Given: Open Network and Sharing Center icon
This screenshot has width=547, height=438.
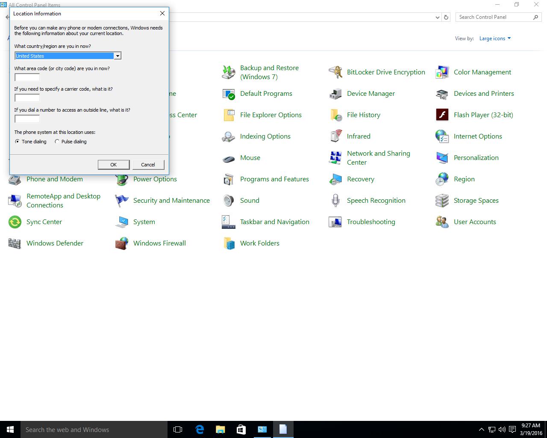Looking at the screenshot, I should [x=335, y=158].
